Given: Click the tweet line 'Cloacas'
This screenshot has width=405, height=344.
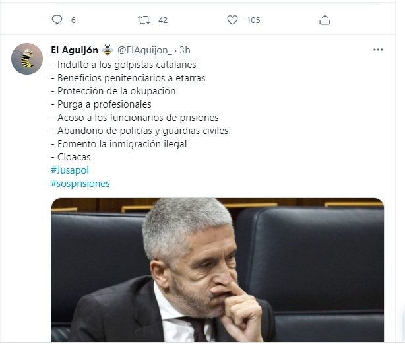Looking at the screenshot, I should [71, 157].
